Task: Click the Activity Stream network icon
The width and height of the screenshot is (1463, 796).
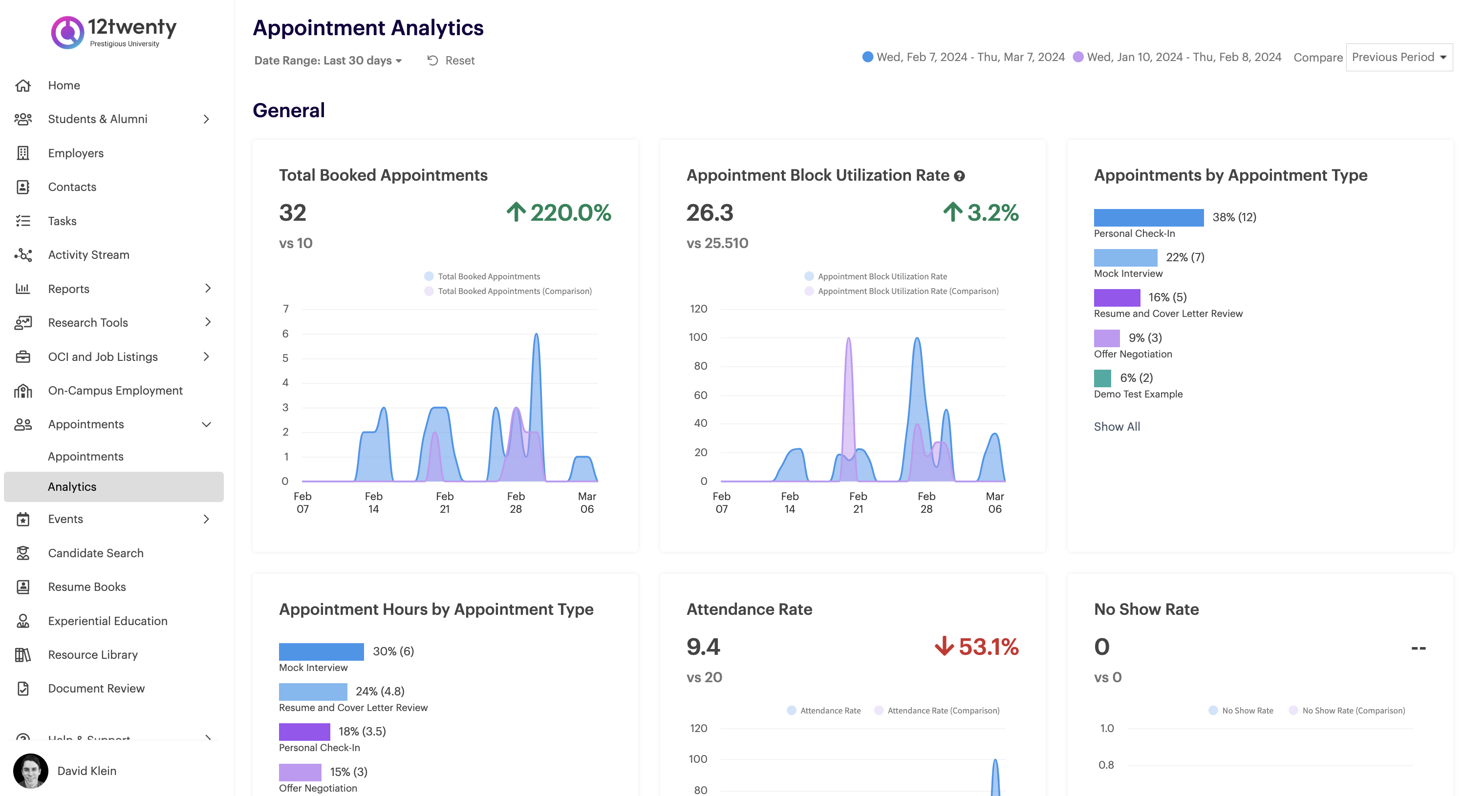Action: (22, 255)
